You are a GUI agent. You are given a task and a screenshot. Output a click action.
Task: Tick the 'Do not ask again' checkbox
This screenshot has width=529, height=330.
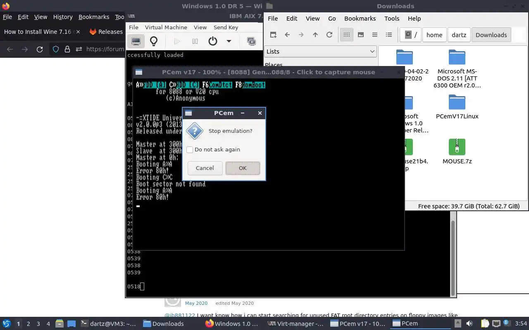190,150
